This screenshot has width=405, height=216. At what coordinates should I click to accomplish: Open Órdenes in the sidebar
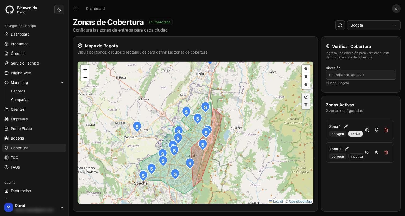34,54
